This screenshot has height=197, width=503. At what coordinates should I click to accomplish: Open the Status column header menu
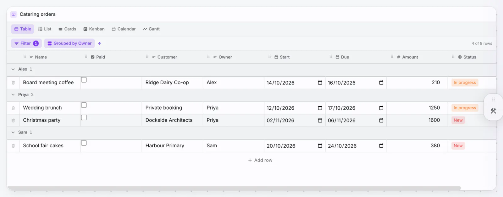pyautogui.click(x=467, y=57)
